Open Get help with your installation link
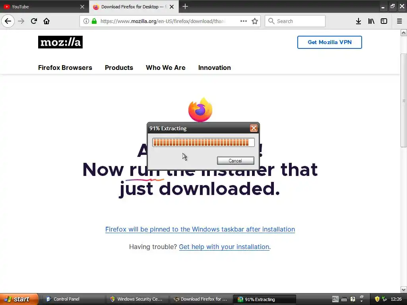Screen dimensions: 407x305 [x=224, y=247]
